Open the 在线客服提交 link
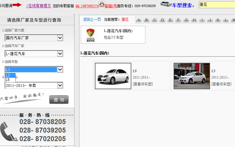235x147 pixels. click(x=38, y=6)
